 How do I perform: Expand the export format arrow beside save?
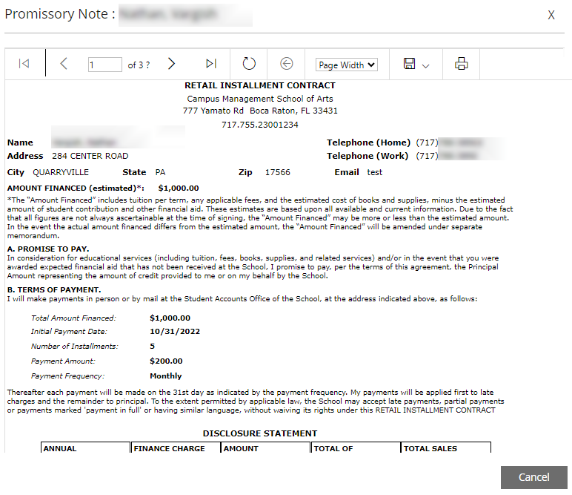point(426,65)
